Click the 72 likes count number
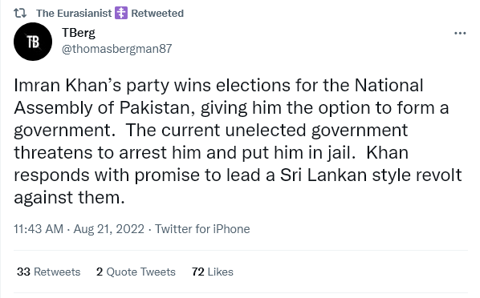The width and height of the screenshot is (480, 298). (x=198, y=272)
